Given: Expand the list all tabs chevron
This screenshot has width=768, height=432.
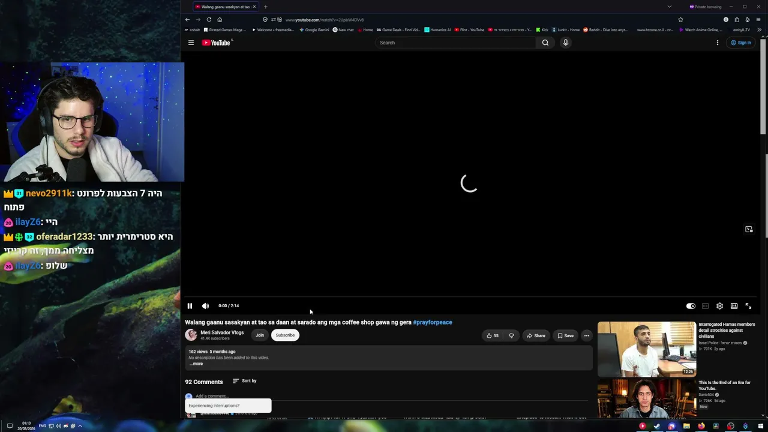Looking at the screenshot, I should pyautogui.click(x=670, y=7).
